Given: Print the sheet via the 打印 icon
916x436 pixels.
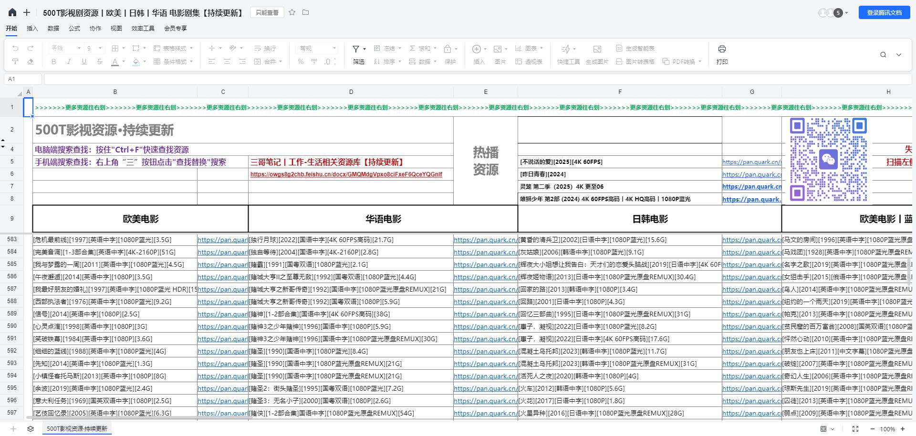Looking at the screenshot, I should [x=722, y=48].
